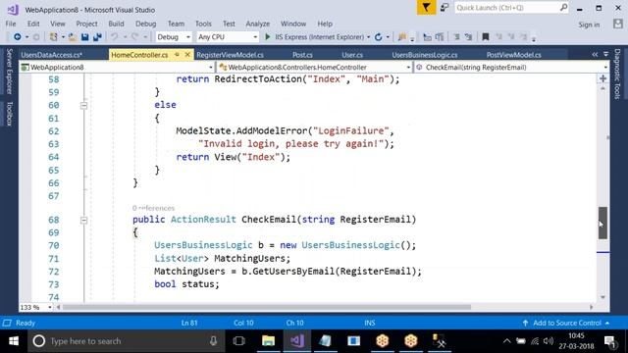Open the Debug configuration dropdown
The height and width of the screenshot is (353, 628).
tap(174, 37)
